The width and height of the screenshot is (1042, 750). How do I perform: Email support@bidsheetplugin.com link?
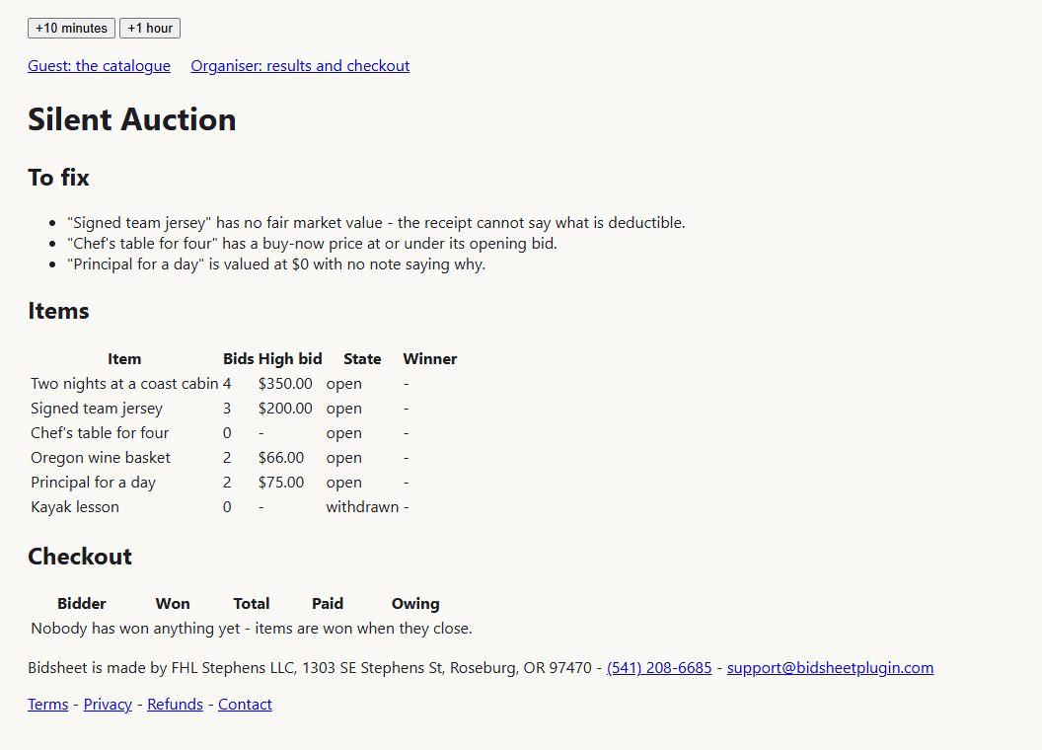(830, 667)
